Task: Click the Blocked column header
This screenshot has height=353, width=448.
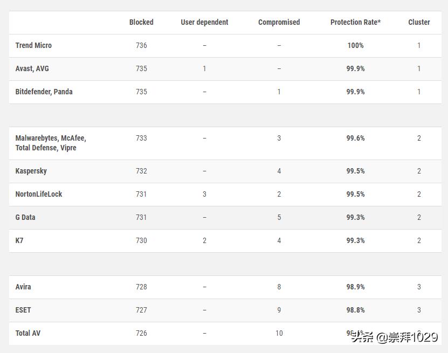Action: pos(141,22)
